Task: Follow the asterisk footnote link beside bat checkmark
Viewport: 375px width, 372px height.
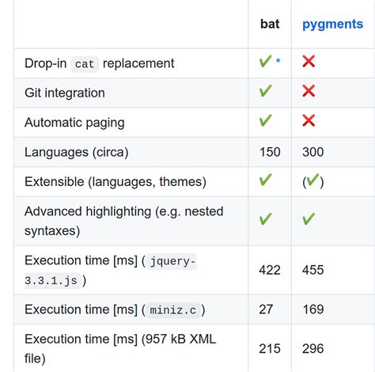Action: coord(278,61)
